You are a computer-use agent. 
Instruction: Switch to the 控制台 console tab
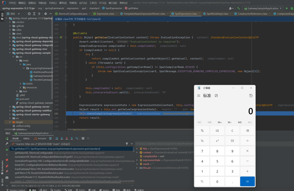point(26,138)
